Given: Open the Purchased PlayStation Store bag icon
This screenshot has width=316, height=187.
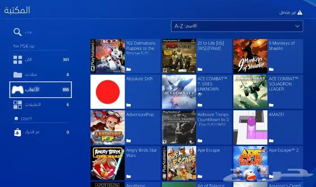Looking at the screenshot, I should (18, 132).
